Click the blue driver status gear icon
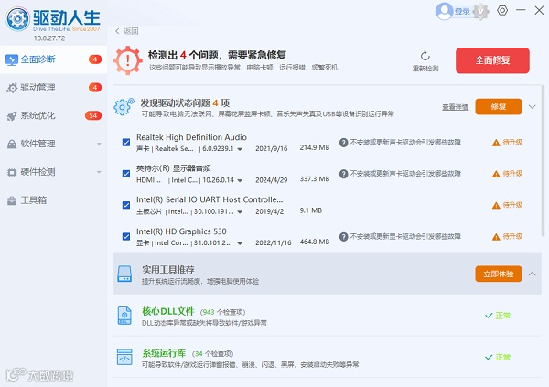549x387 pixels. pyautogui.click(x=124, y=106)
